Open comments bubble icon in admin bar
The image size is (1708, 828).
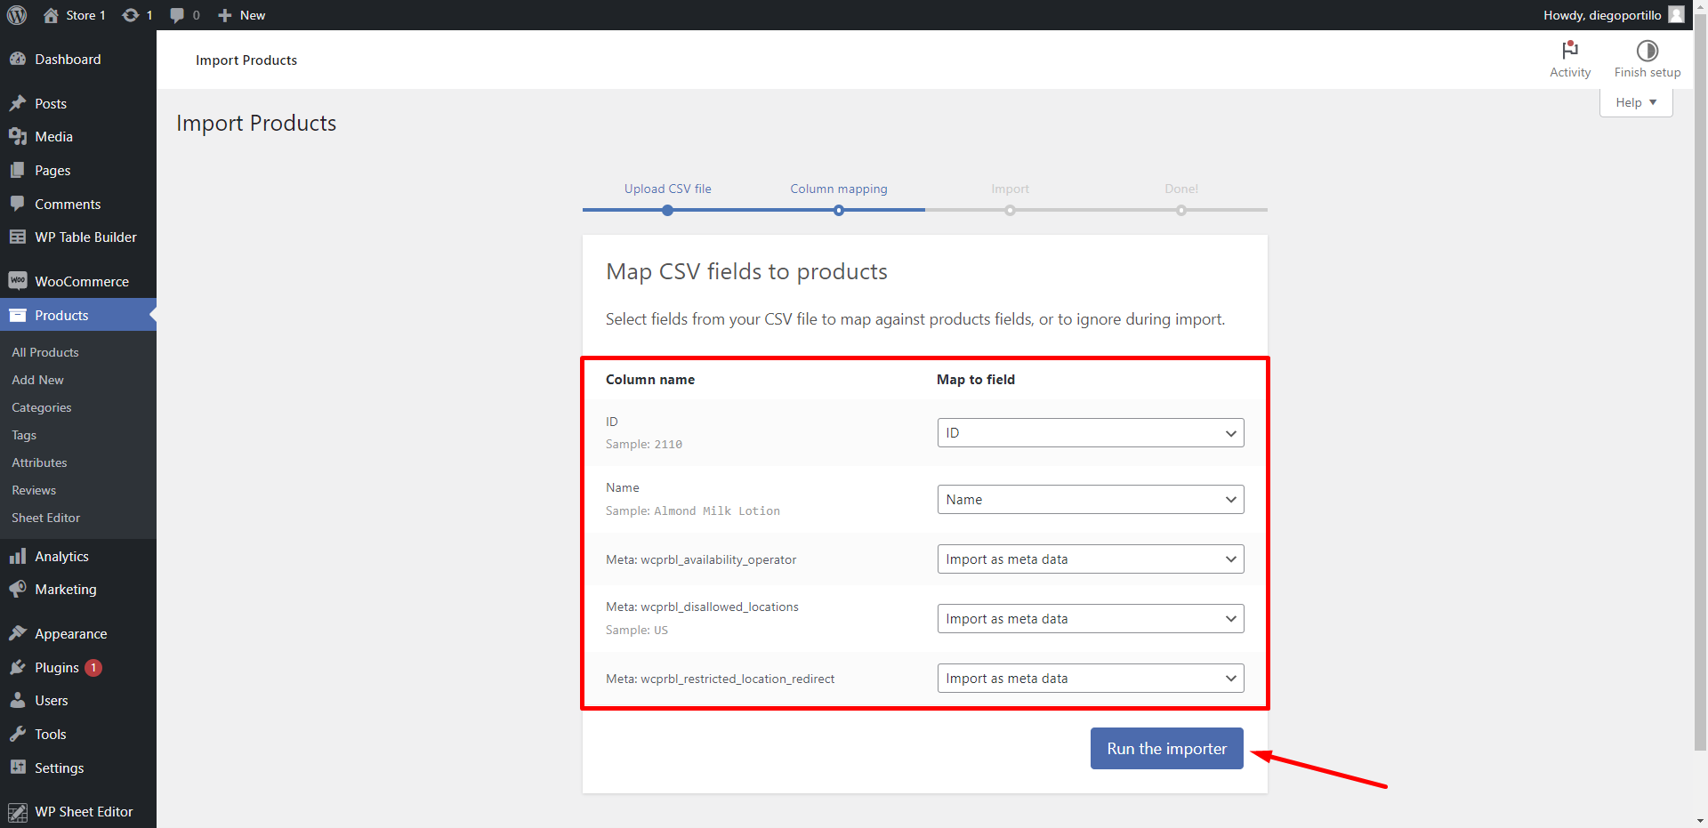coord(178,15)
